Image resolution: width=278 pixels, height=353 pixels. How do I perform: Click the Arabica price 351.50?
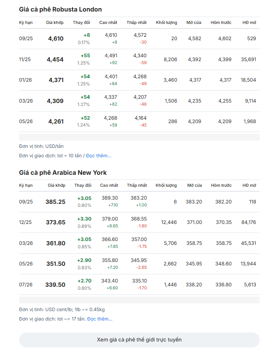(56, 264)
